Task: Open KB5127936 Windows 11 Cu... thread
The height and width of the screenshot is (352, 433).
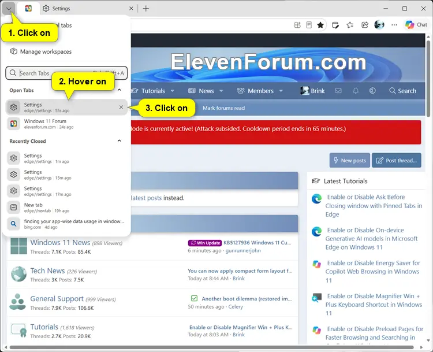Action: pyautogui.click(x=257, y=243)
